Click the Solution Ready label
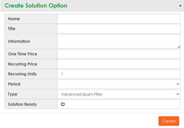 click(x=22, y=104)
